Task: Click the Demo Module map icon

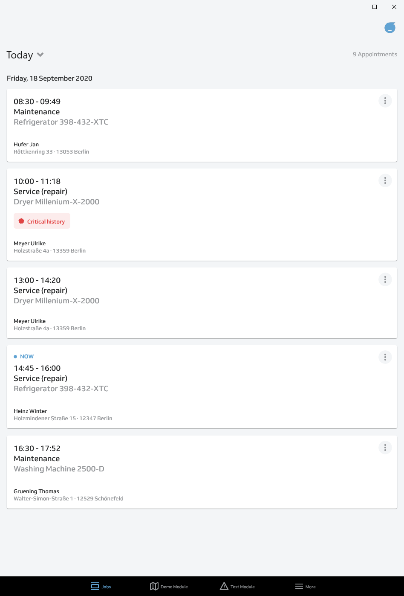Action: pos(154,586)
